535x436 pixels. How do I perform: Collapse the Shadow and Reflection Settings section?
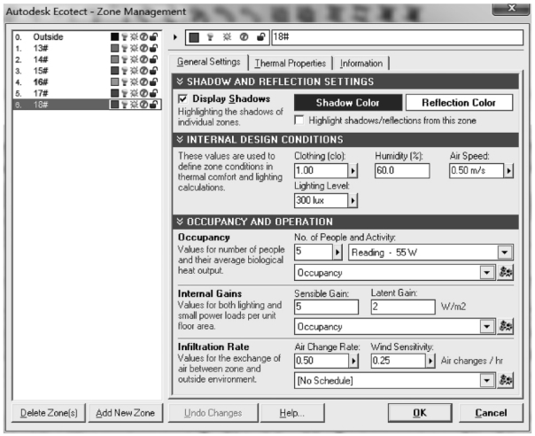pos(180,82)
